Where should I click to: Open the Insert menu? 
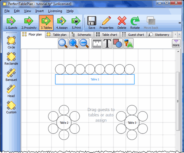[x=40, y=11]
